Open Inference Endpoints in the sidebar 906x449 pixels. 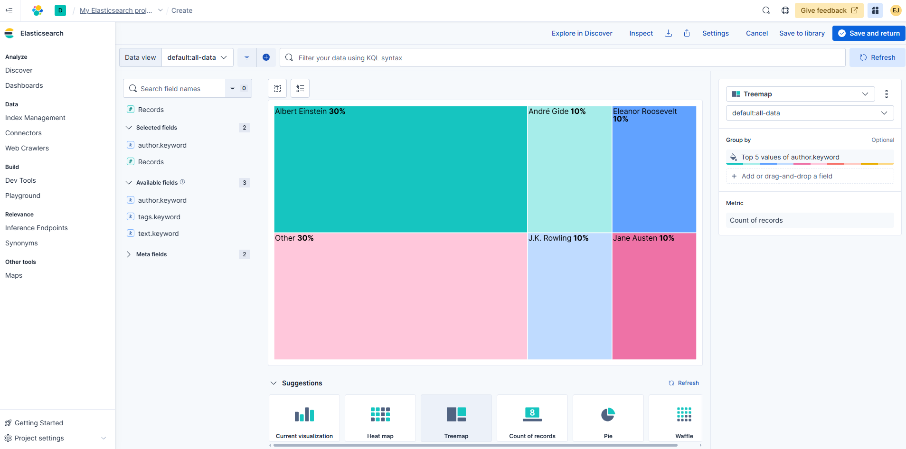37,228
